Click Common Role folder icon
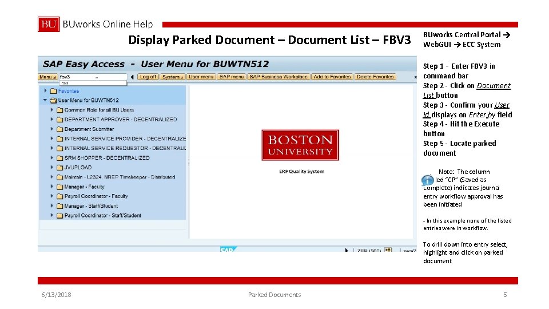The image size is (549, 309). click(60, 110)
